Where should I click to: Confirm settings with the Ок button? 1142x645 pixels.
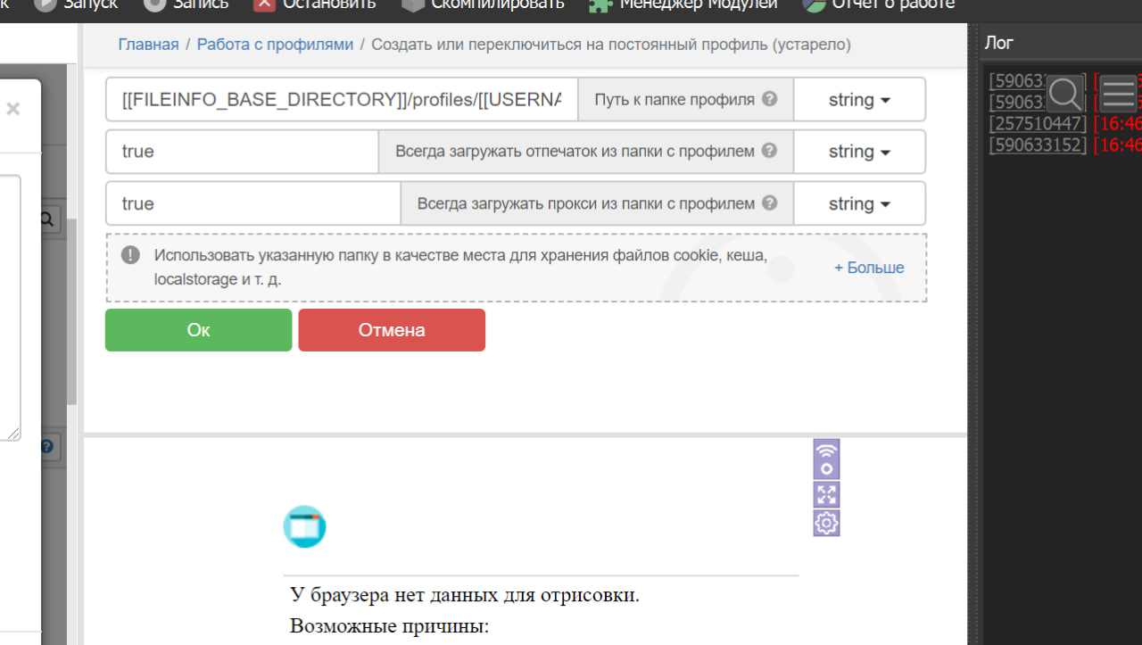[x=198, y=330]
